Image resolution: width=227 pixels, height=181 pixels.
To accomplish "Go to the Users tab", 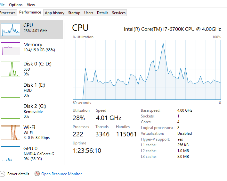I will point(89,13).
